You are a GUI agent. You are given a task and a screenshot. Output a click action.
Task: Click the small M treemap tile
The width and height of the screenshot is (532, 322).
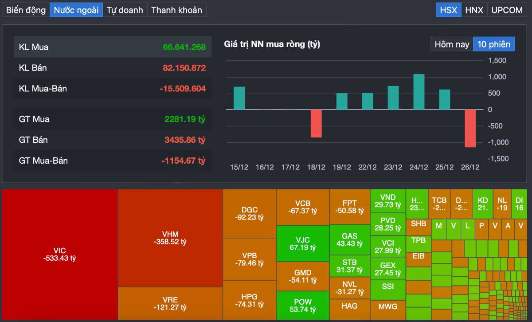[438, 229]
